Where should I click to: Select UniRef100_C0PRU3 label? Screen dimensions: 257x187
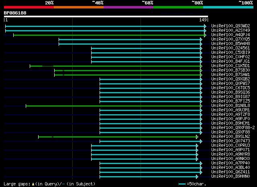point(230,146)
